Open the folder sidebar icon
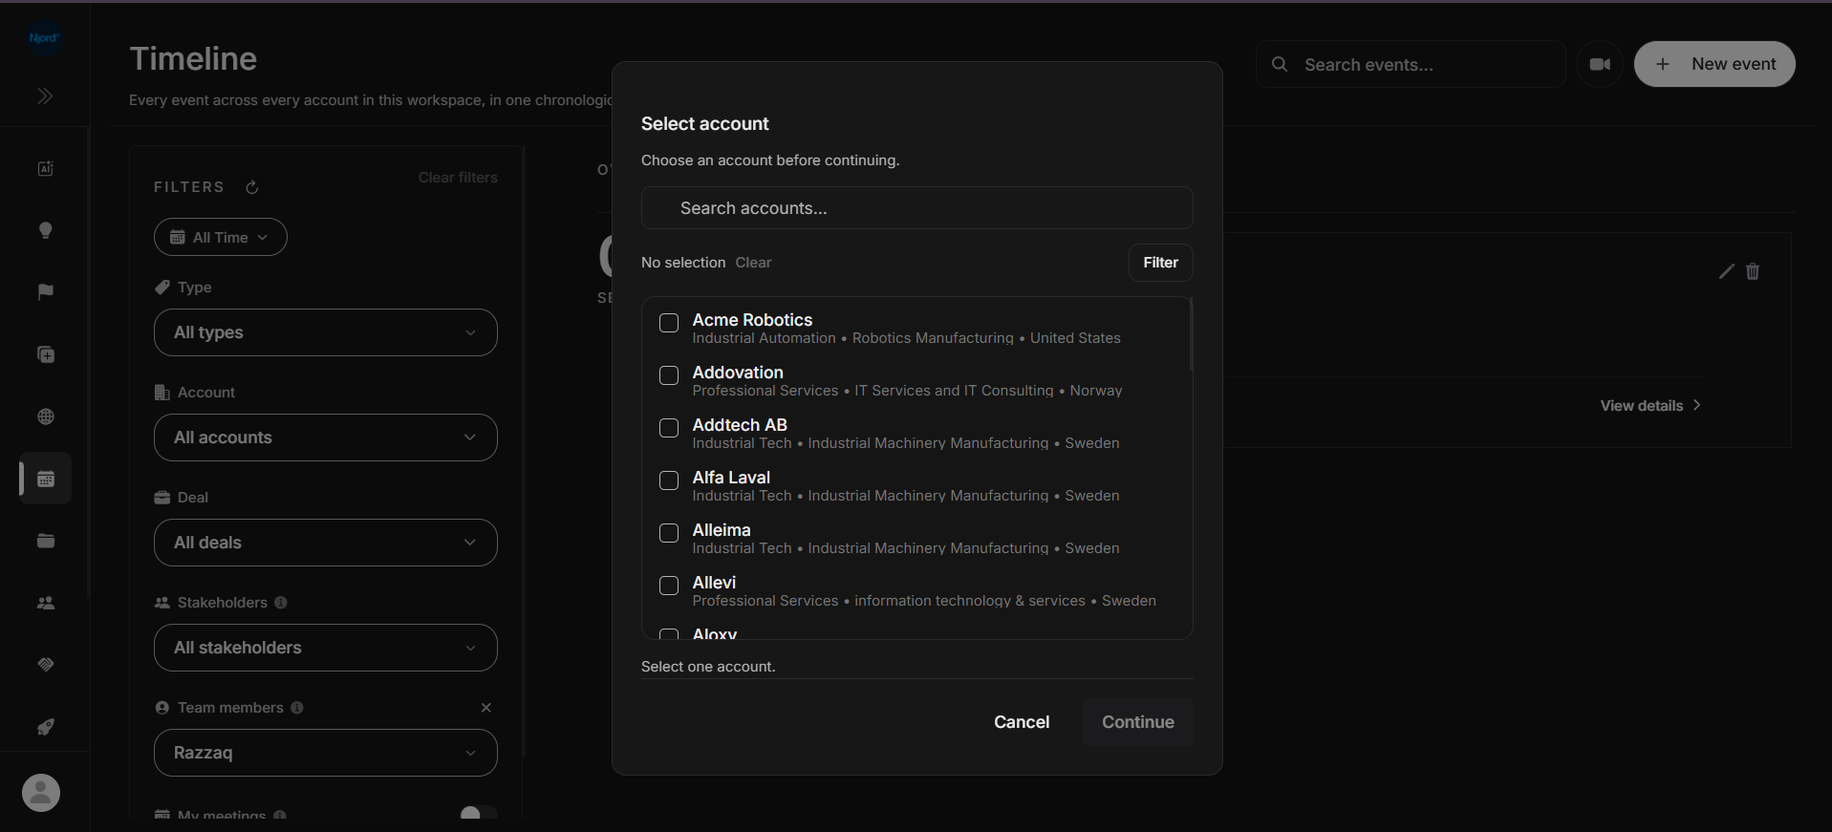The image size is (1832, 832). 45,541
